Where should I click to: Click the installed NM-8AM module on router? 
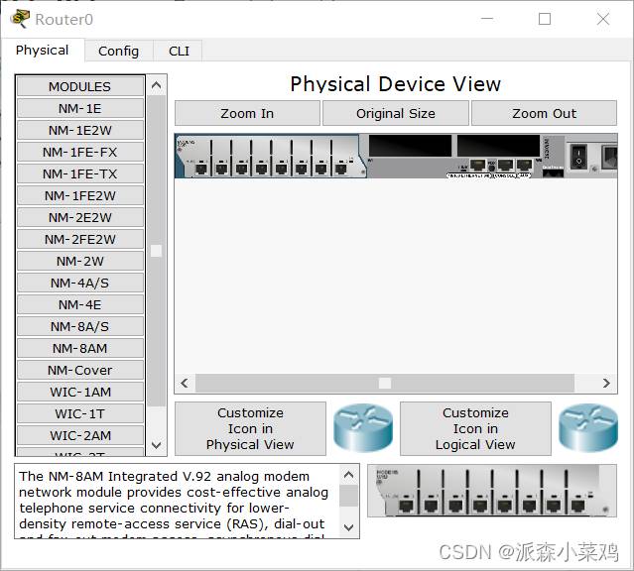click(269, 157)
